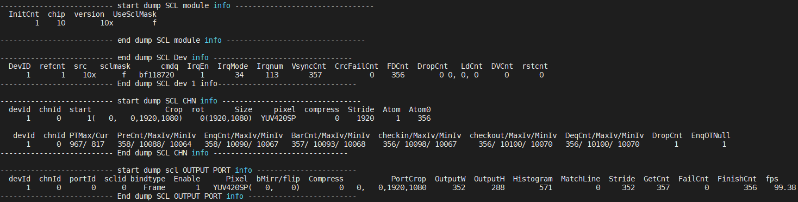Select the fps value 99.38

click(x=785, y=187)
